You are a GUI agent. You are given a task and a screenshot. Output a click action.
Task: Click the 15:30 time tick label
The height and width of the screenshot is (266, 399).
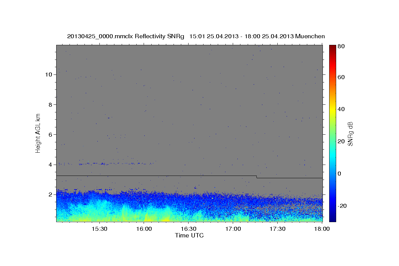pyautogui.click(x=99, y=229)
